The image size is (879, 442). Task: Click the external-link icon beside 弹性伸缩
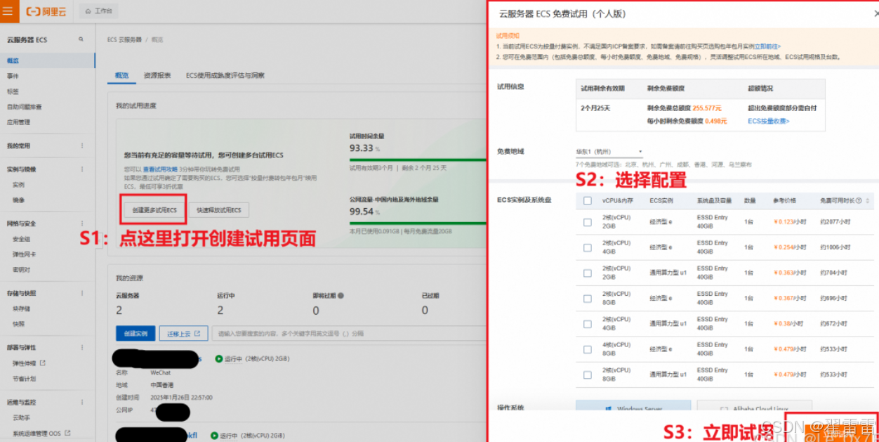point(43,363)
